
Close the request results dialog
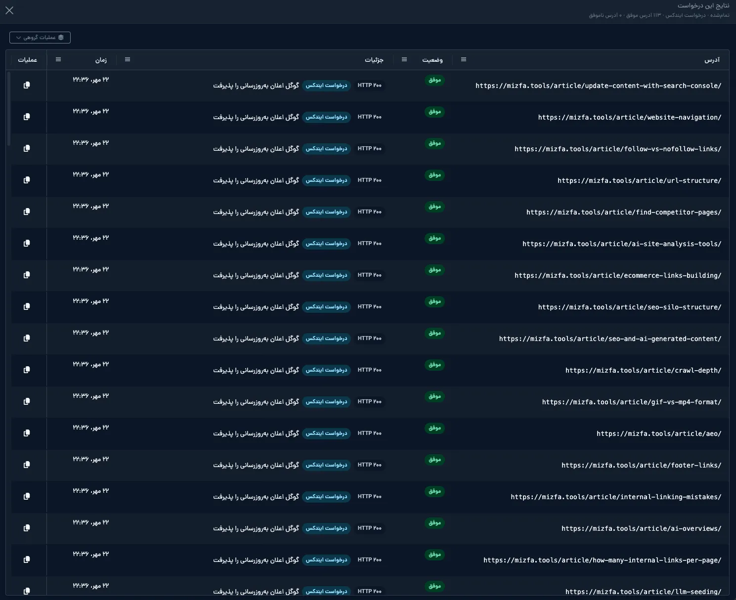tap(9, 10)
